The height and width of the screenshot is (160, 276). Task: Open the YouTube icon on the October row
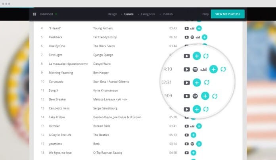[187, 126]
